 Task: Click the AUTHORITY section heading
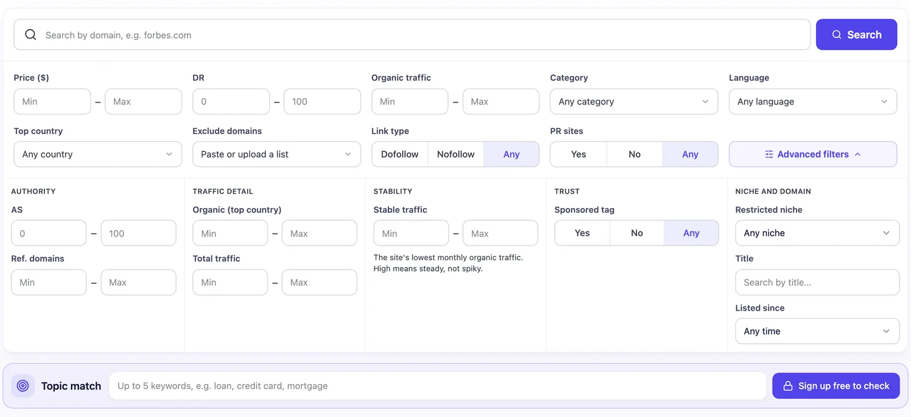coord(34,191)
